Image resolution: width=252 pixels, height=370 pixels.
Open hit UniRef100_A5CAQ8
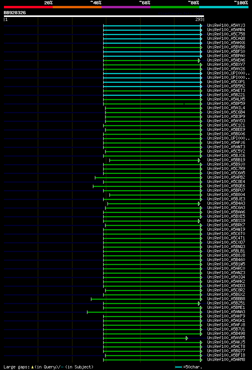pos(226,38)
